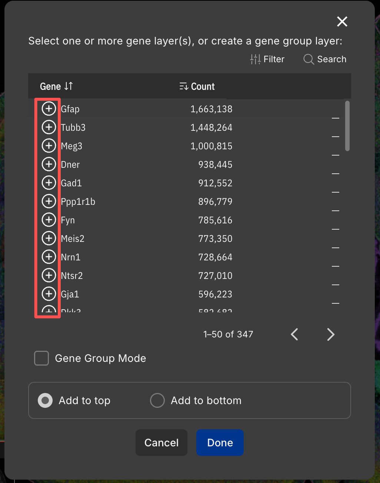Open the Filter options

(267, 59)
